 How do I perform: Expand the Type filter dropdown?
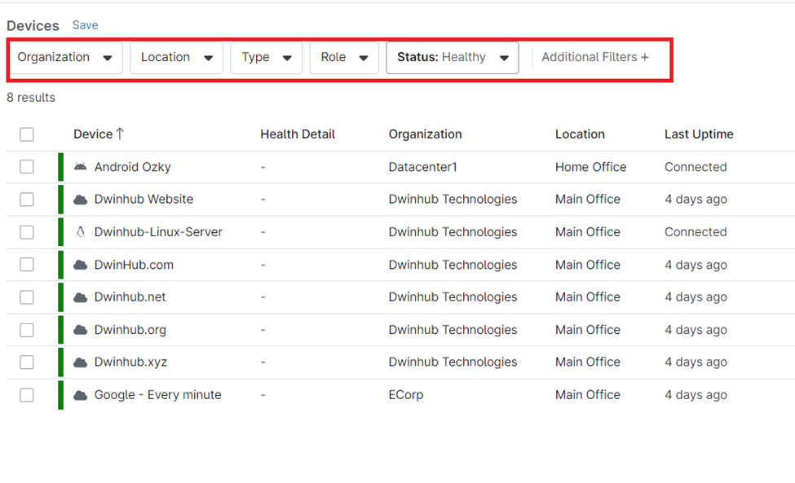pyautogui.click(x=266, y=57)
